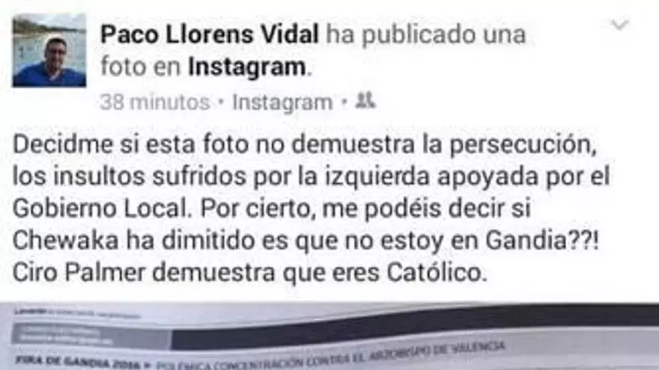This screenshot has width=659, height=370.
Task: Open the 38 minutos timestamp permalink
Action: click(155, 102)
